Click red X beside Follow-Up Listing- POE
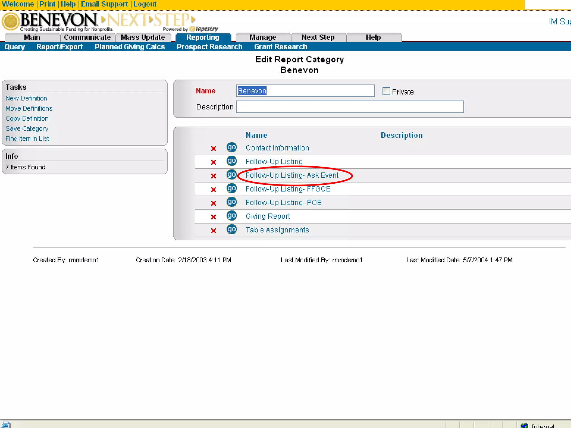 pyautogui.click(x=214, y=203)
